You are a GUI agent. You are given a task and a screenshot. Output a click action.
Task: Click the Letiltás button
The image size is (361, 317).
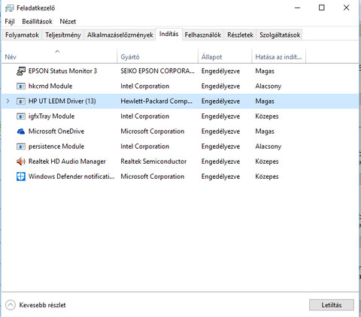tap(332, 305)
